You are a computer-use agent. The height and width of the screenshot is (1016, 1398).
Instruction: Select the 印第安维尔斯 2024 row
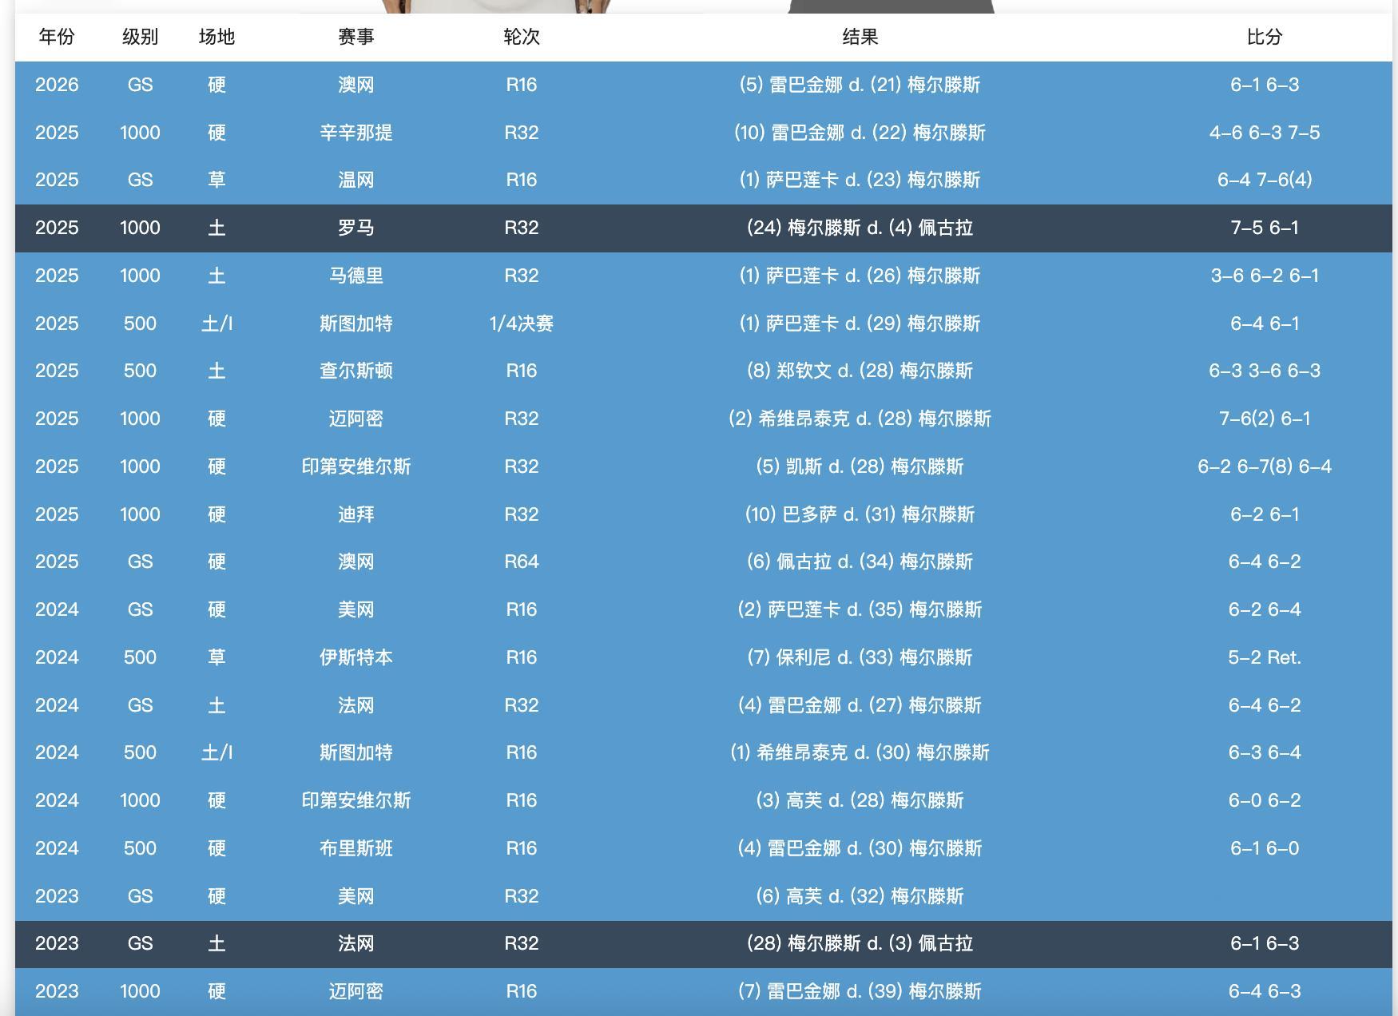pos(699,800)
